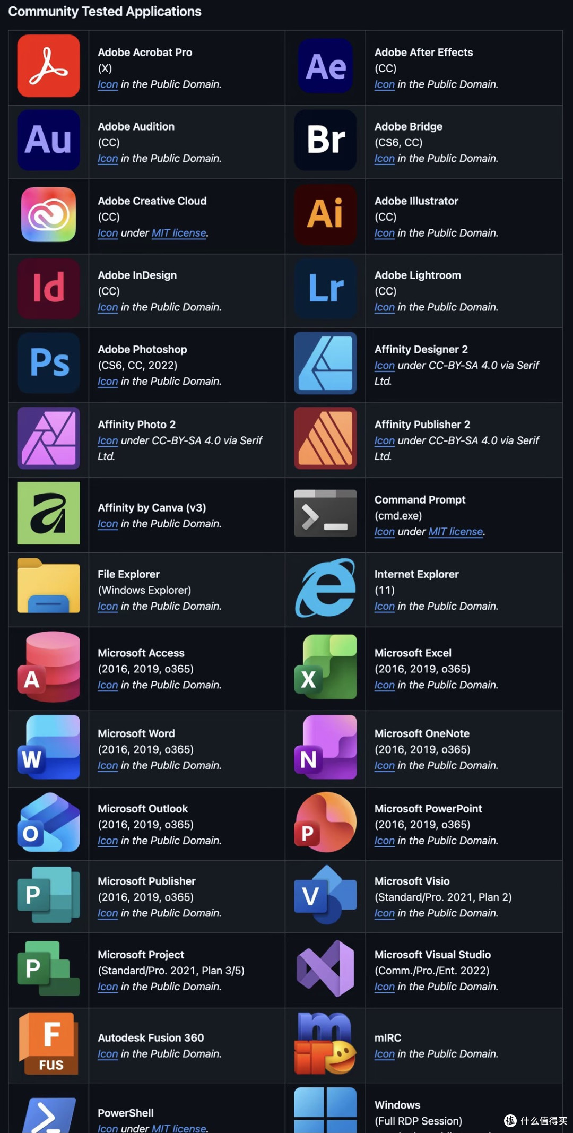
Task: Open Icon link under Affinity Designer 2
Action: pos(384,366)
